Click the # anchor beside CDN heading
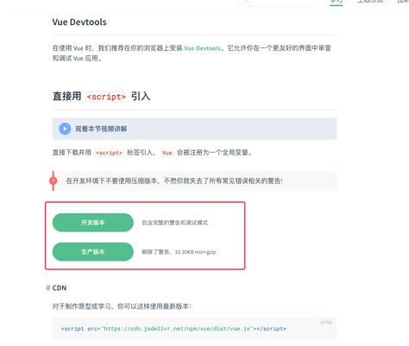The image size is (409, 346). pos(48,288)
